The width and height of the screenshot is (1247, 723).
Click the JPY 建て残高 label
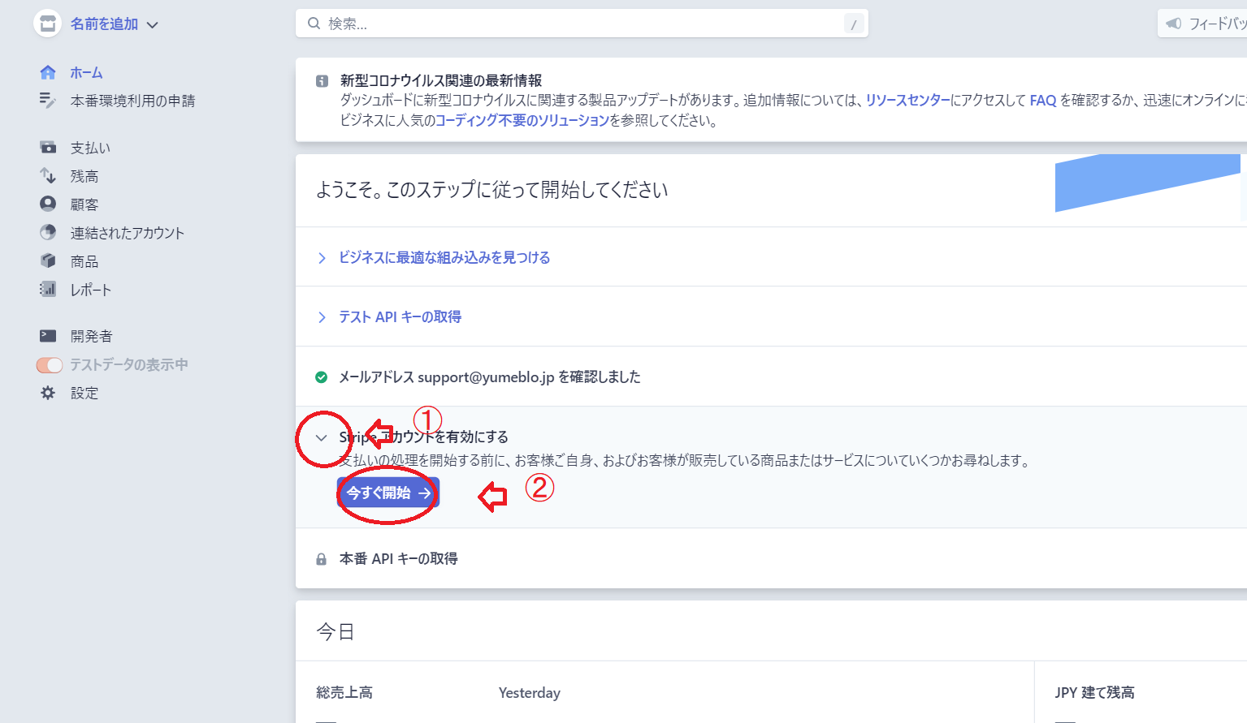1094,692
